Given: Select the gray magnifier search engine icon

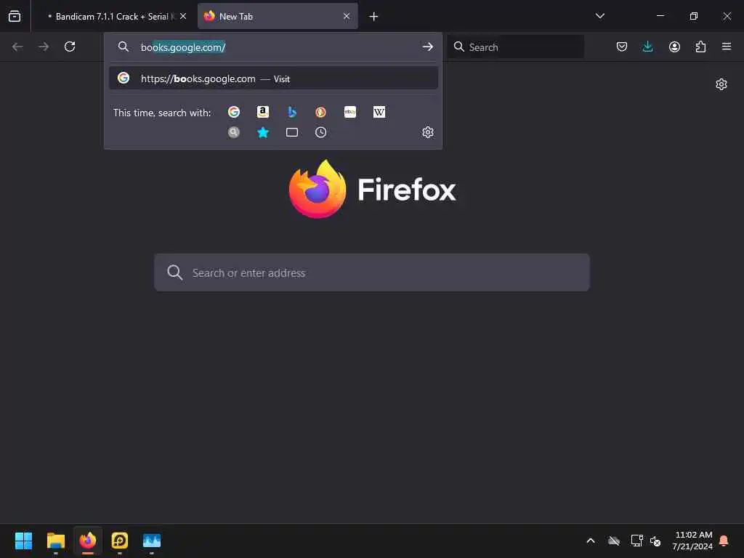Looking at the screenshot, I should [234, 132].
